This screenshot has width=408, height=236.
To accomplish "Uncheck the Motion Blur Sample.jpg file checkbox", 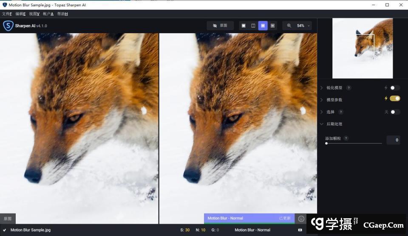I will [5, 230].
